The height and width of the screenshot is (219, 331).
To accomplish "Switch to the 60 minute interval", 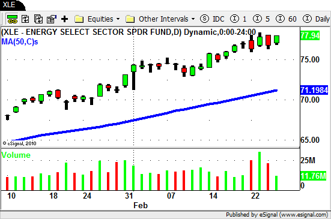I will pyautogui.click(x=286, y=19).
